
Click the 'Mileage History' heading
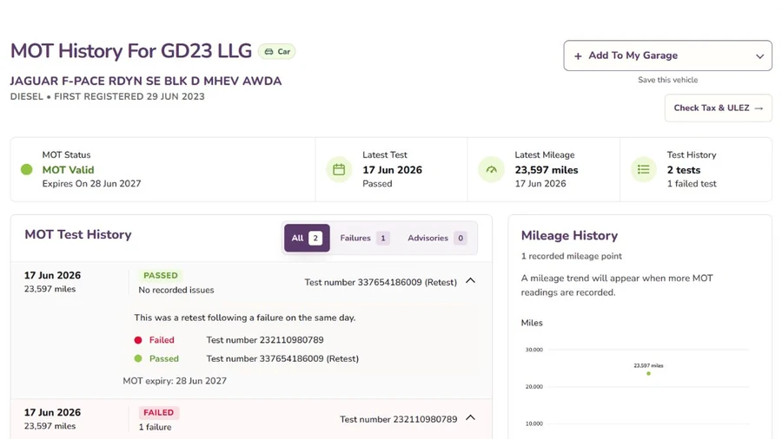(569, 235)
